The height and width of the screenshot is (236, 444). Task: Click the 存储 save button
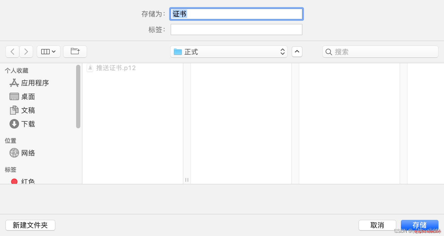(x=419, y=225)
